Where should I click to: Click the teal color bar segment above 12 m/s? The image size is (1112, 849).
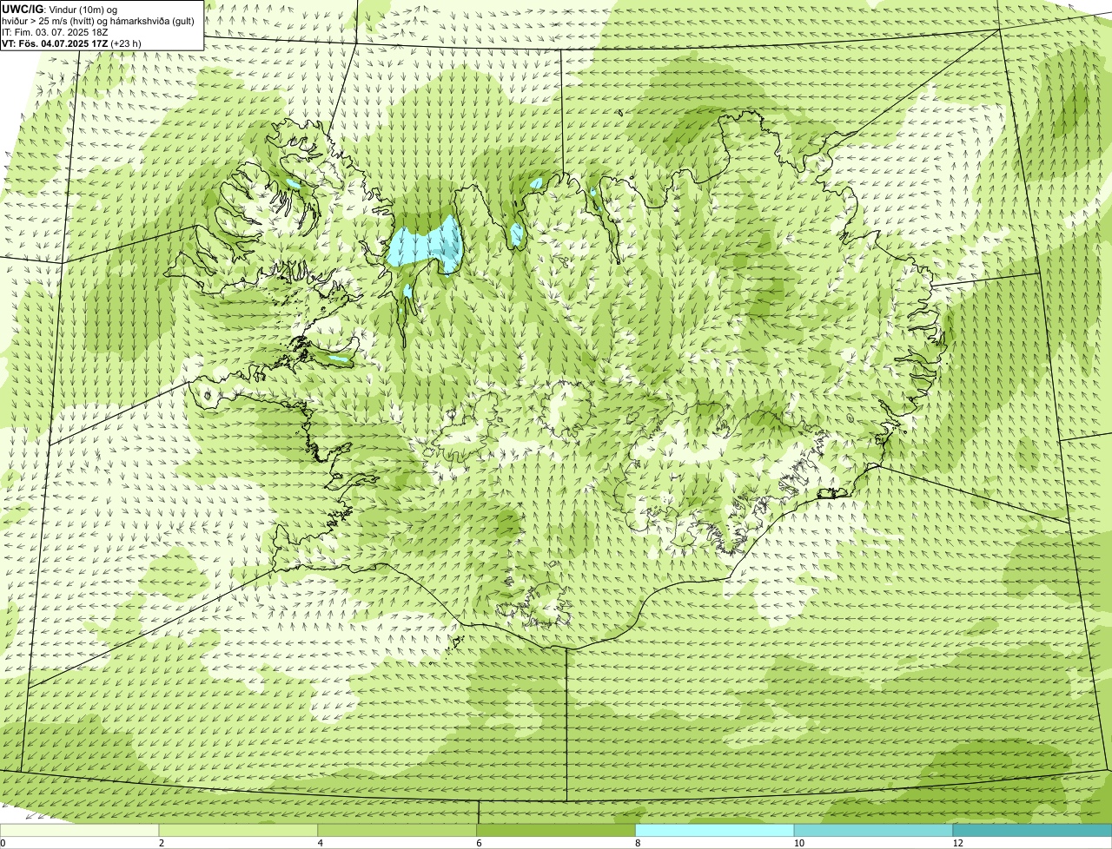coord(1032,830)
